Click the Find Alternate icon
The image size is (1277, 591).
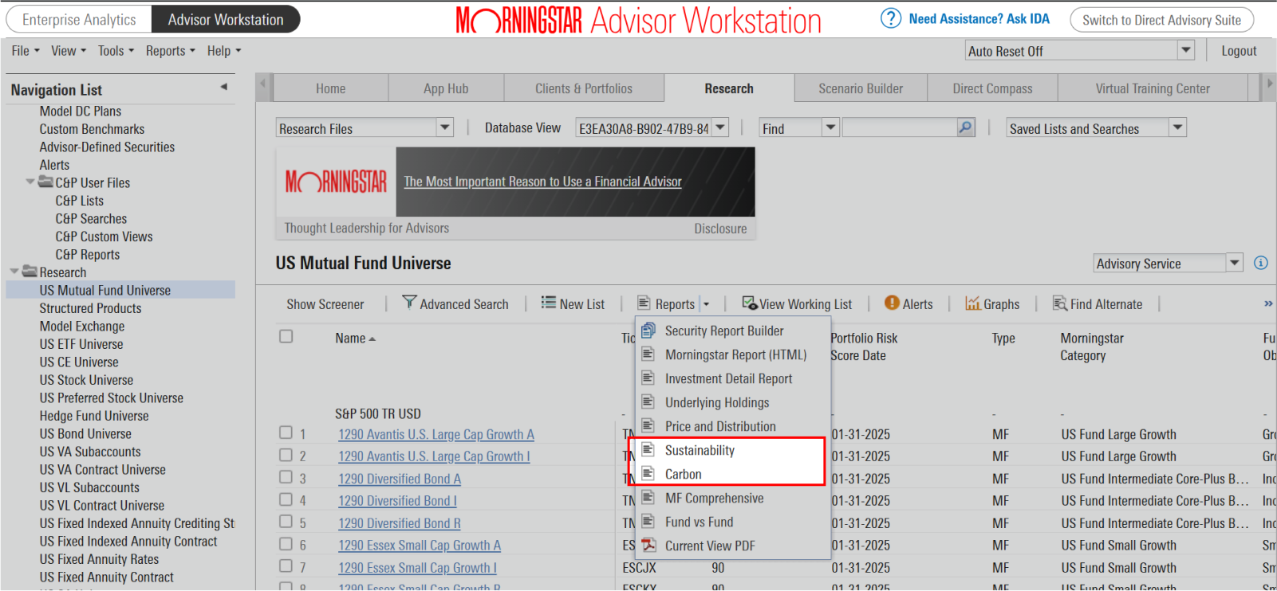pyautogui.click(x=1059, y=303)
